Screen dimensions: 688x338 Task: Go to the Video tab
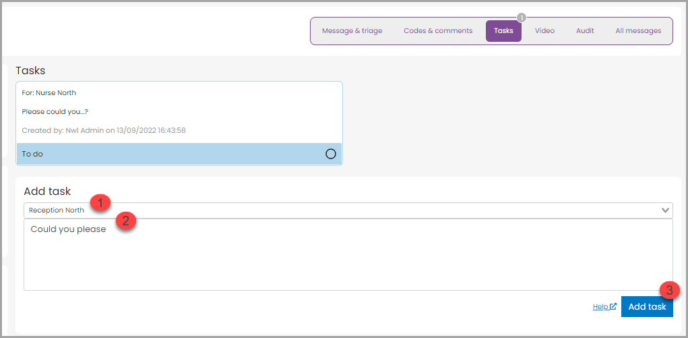point(544,31)
